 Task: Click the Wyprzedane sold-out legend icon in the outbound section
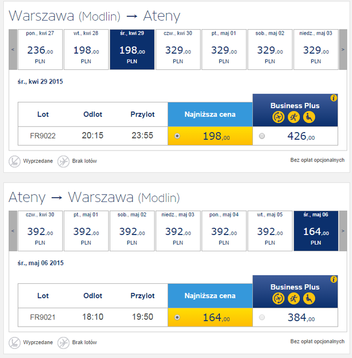coord(15,161)
